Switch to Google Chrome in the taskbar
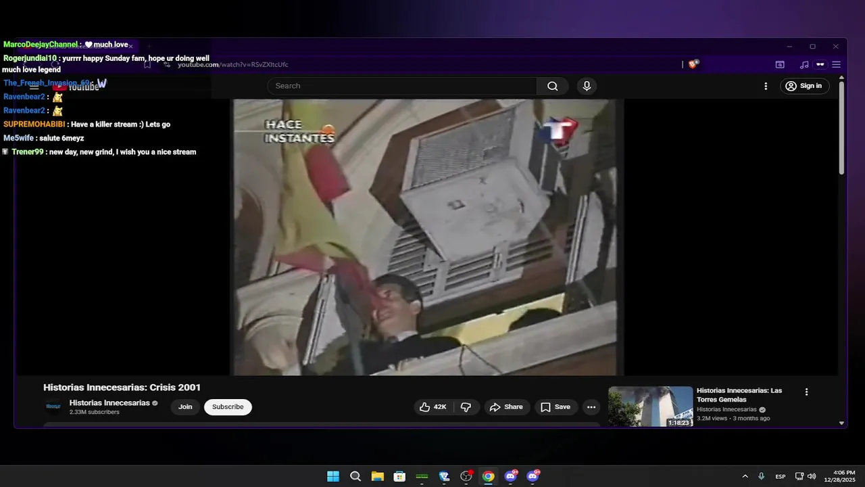865x487 pixels. pyautogui.click(x=488, y=476)
